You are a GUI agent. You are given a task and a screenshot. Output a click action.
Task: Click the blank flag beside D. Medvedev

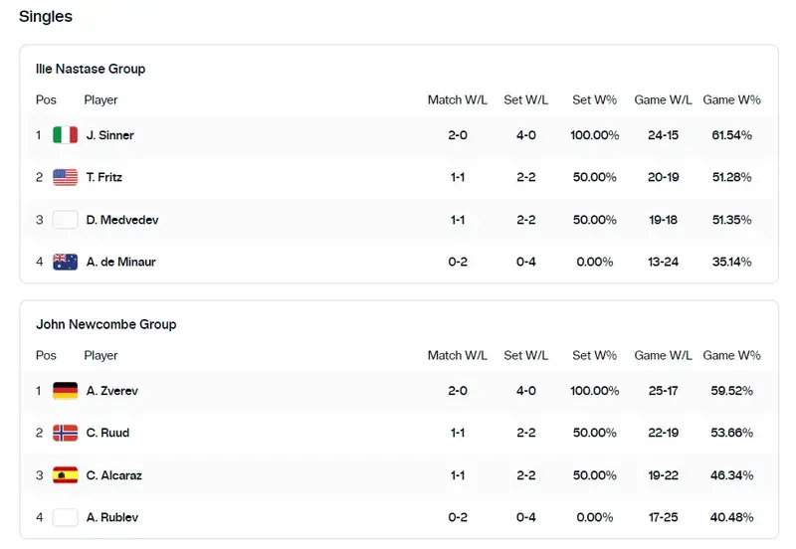[x=65, y=220]
